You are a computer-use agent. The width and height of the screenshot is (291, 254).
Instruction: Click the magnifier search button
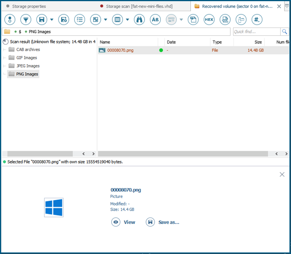click(284, 32)
